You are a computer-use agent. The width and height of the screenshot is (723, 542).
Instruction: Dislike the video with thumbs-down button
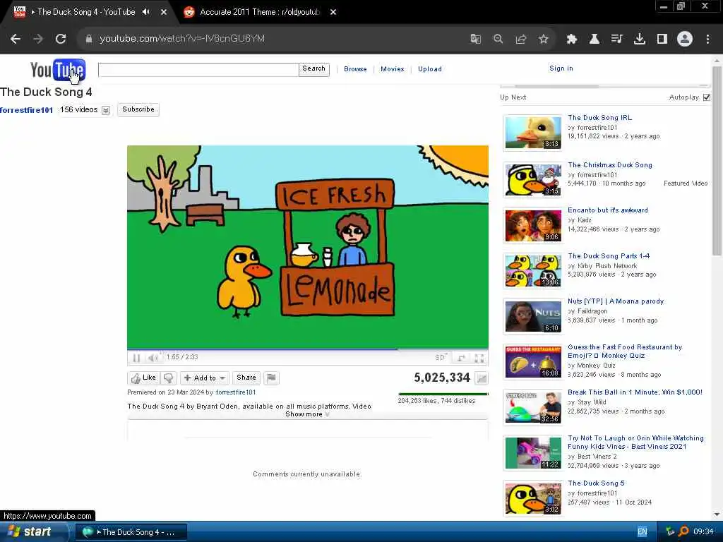(x=168, y=378)
